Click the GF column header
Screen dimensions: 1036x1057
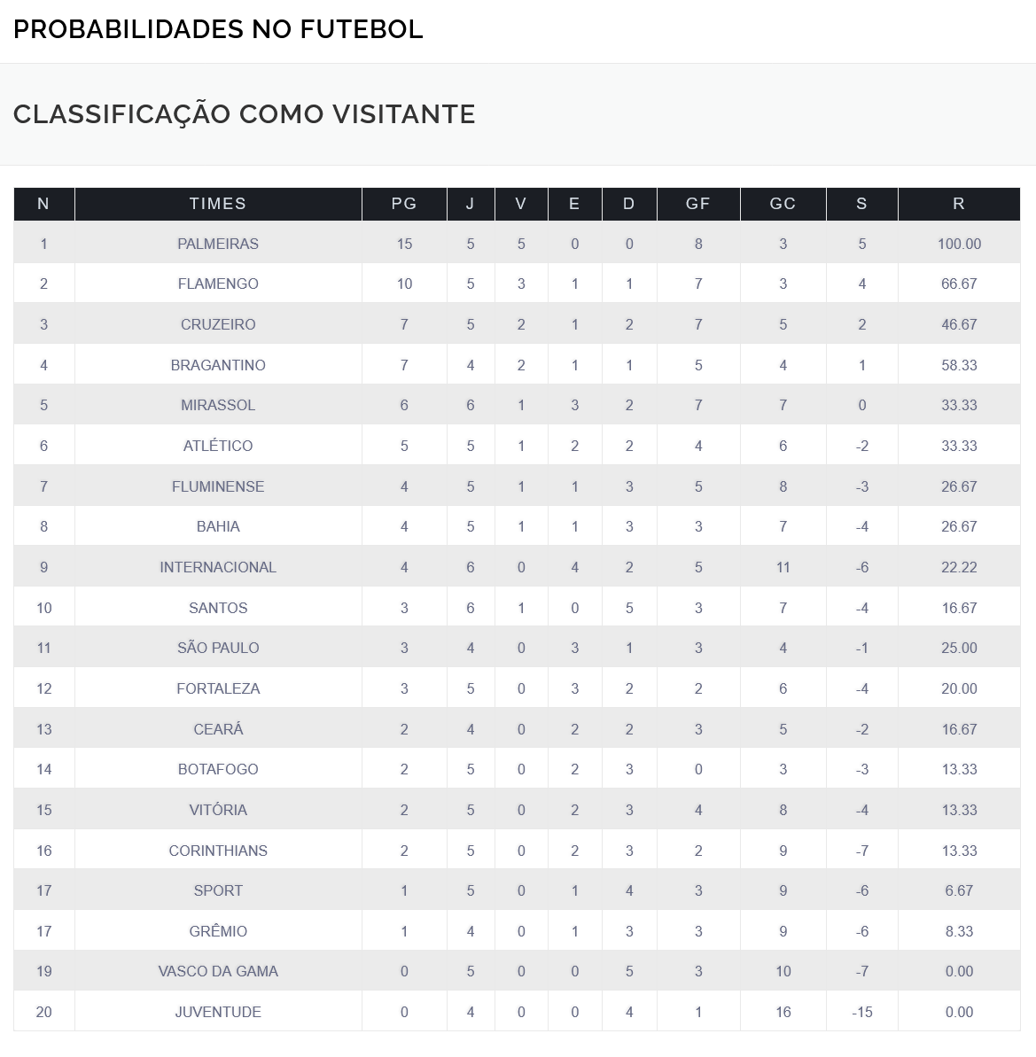pyautogui.click(x=698, y=204)
